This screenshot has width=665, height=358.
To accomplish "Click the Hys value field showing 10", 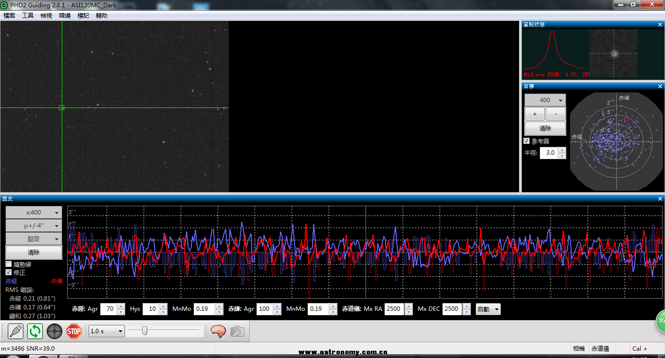I will click(x=151, y=309).
